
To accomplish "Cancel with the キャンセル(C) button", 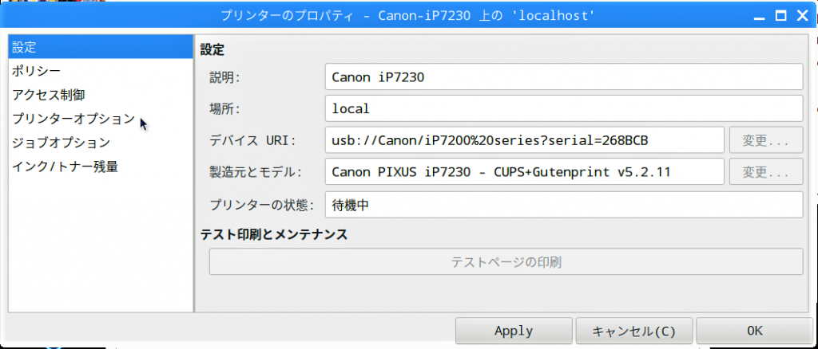I will click(x=634, y=331).
